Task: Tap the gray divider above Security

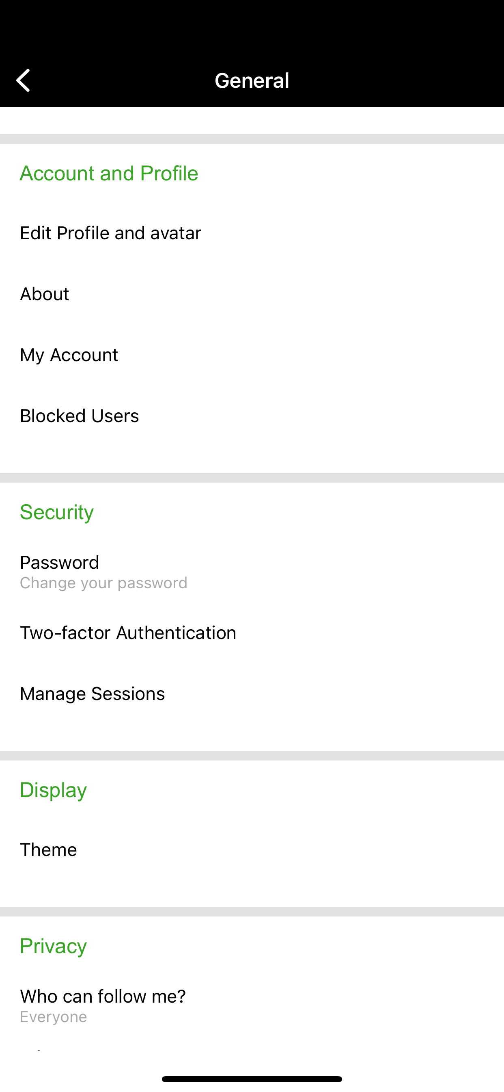Action: click(x=252, y=478)
